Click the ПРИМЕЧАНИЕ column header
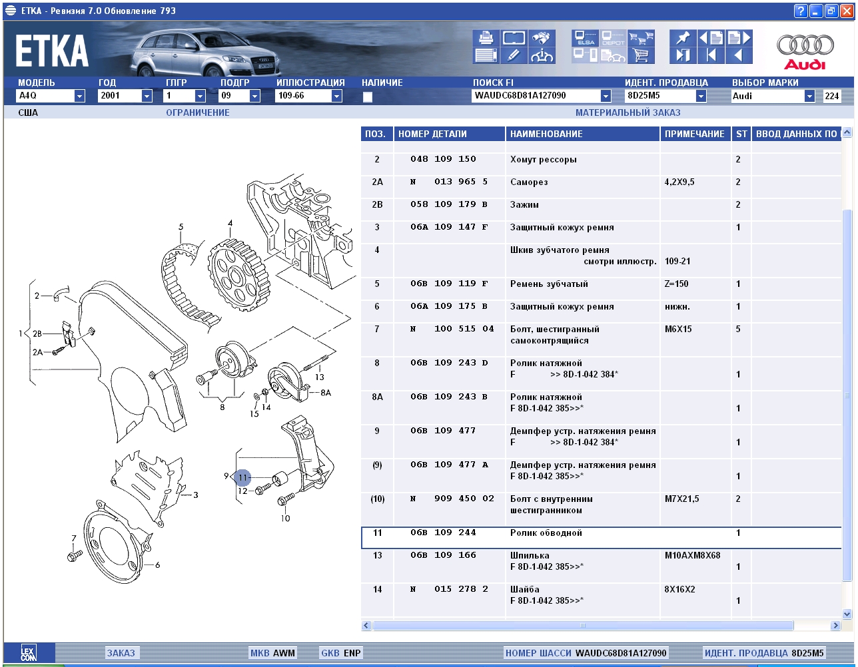Image resolution: width=858 pixels, height=667 pixels. [x=695, y=134]
